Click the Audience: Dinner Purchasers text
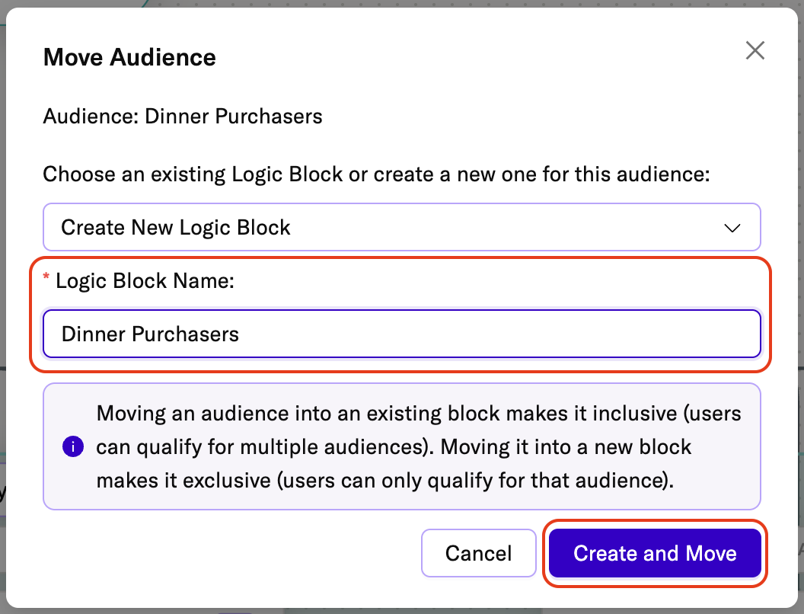 coord(183,116)
